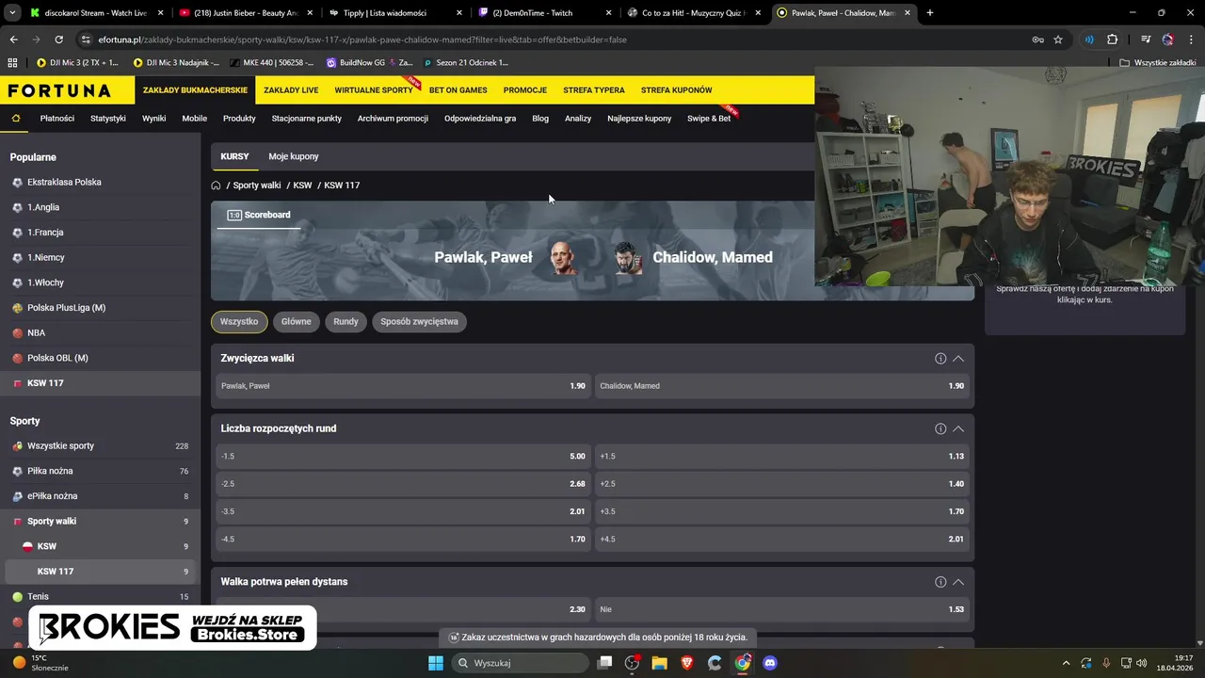Open the browser extensions puzzle icon
1205x678 pixels.
pos(1112,40)
